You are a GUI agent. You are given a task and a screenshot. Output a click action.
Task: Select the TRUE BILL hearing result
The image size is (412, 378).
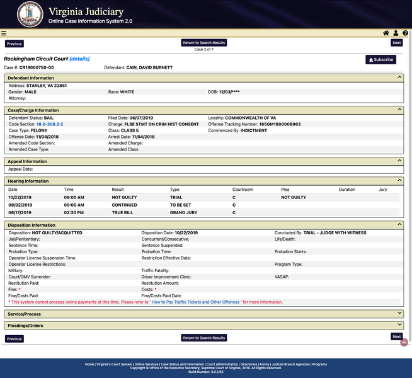point(122,212)
